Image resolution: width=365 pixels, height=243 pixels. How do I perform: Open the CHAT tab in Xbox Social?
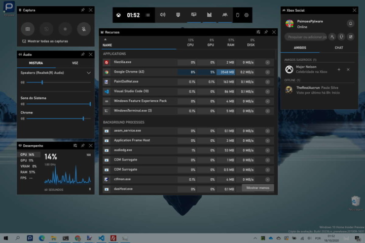[x=339, y=48]
